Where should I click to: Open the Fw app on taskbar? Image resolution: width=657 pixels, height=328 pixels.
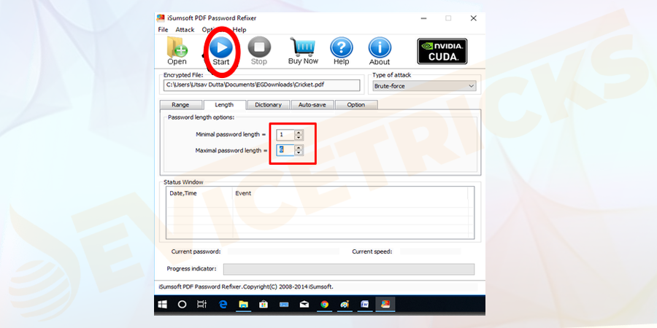[x=364, y=305]
